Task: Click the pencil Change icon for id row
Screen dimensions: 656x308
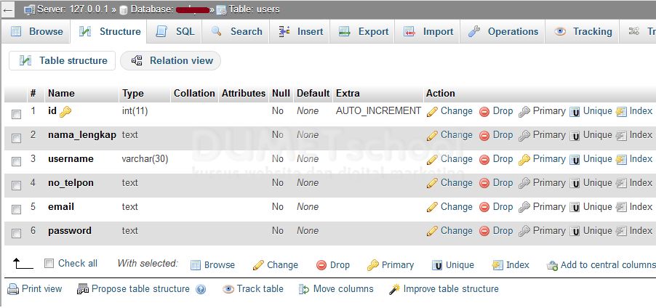Action: click(432, 112)
